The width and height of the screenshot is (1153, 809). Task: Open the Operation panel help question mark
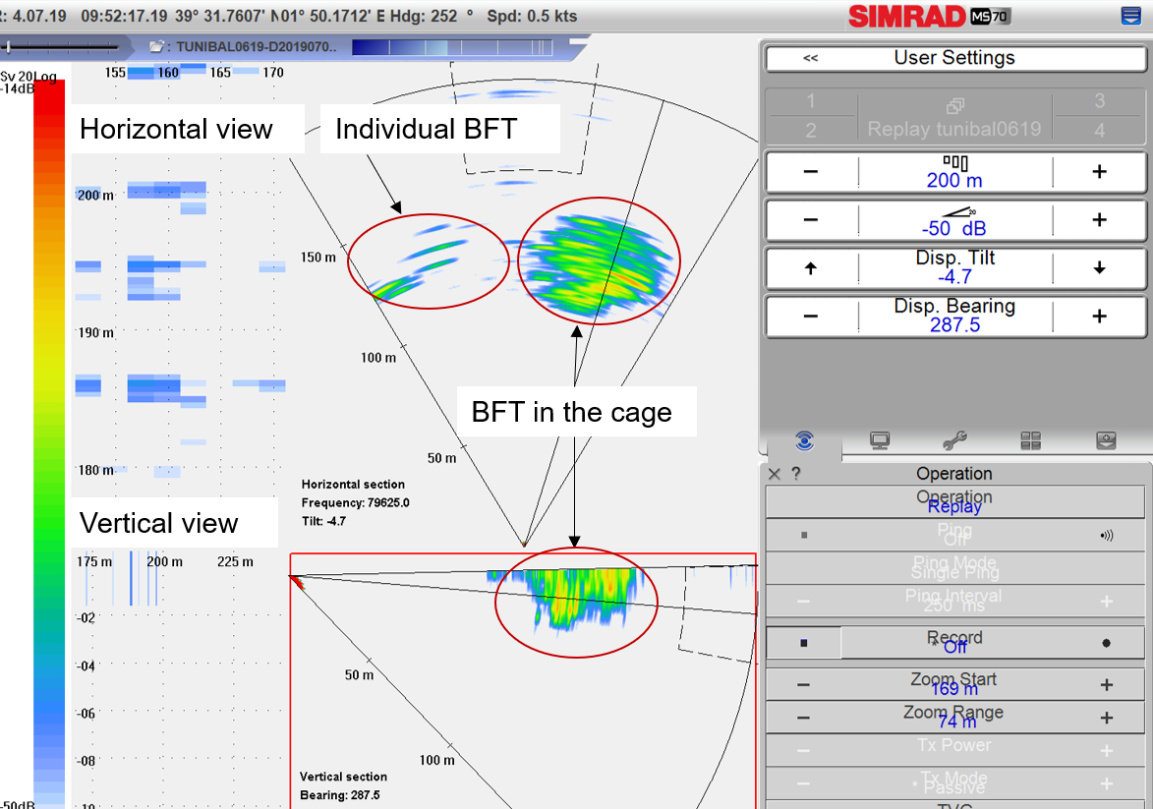[x=795, y=474]
